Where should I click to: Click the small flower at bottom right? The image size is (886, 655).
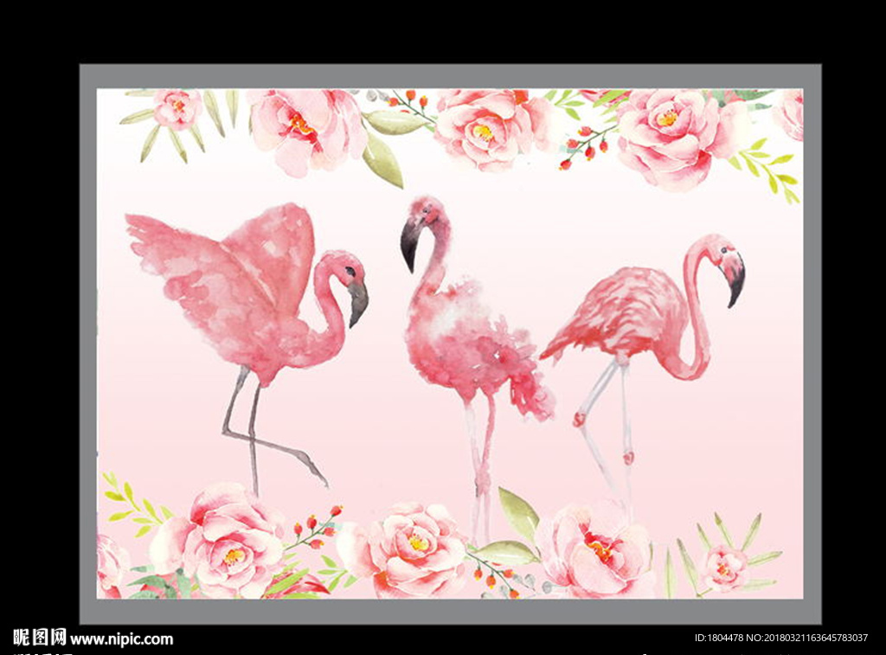click(x=724, y=568)
